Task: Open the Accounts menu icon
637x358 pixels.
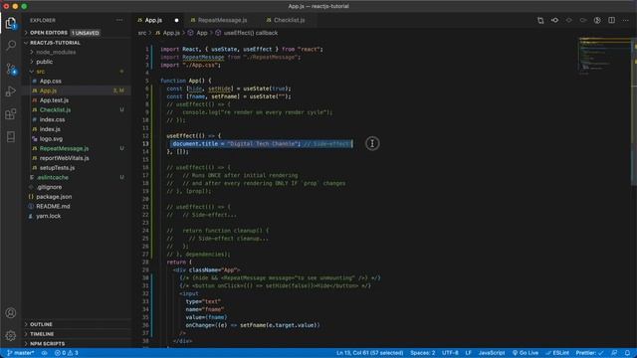Action: point(11,313)
